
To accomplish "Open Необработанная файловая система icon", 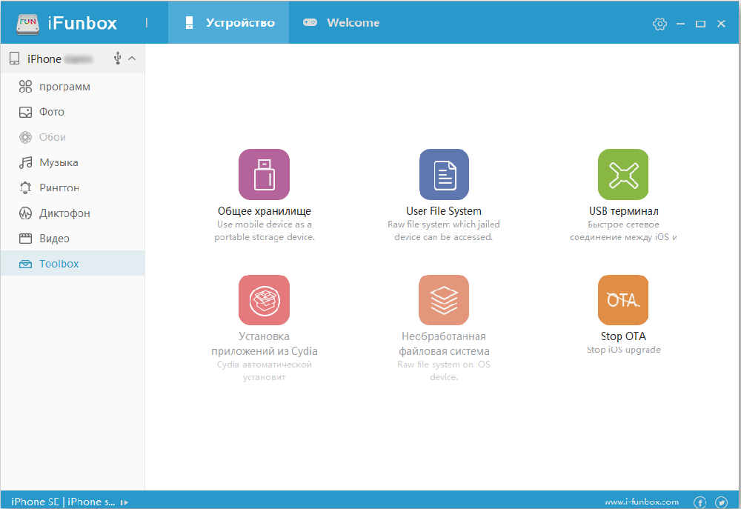I will [x=444, y=300].
